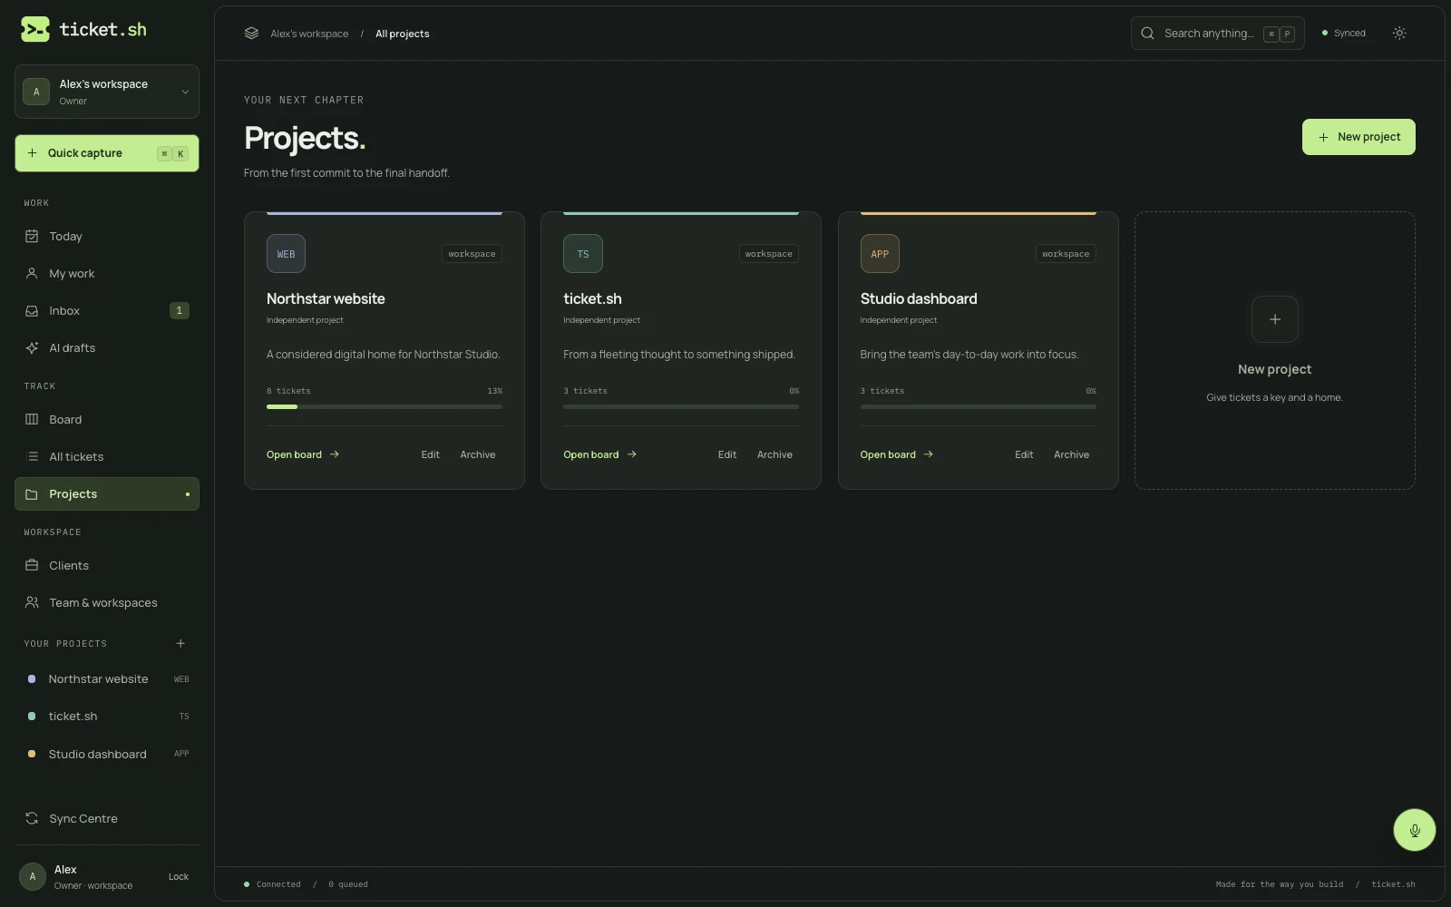
Task: Add a project via Your Projects plus icon
Action: coord(180,643)
